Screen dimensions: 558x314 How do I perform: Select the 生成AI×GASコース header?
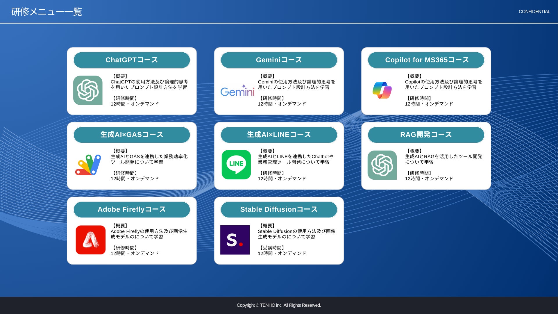point(132,135)
